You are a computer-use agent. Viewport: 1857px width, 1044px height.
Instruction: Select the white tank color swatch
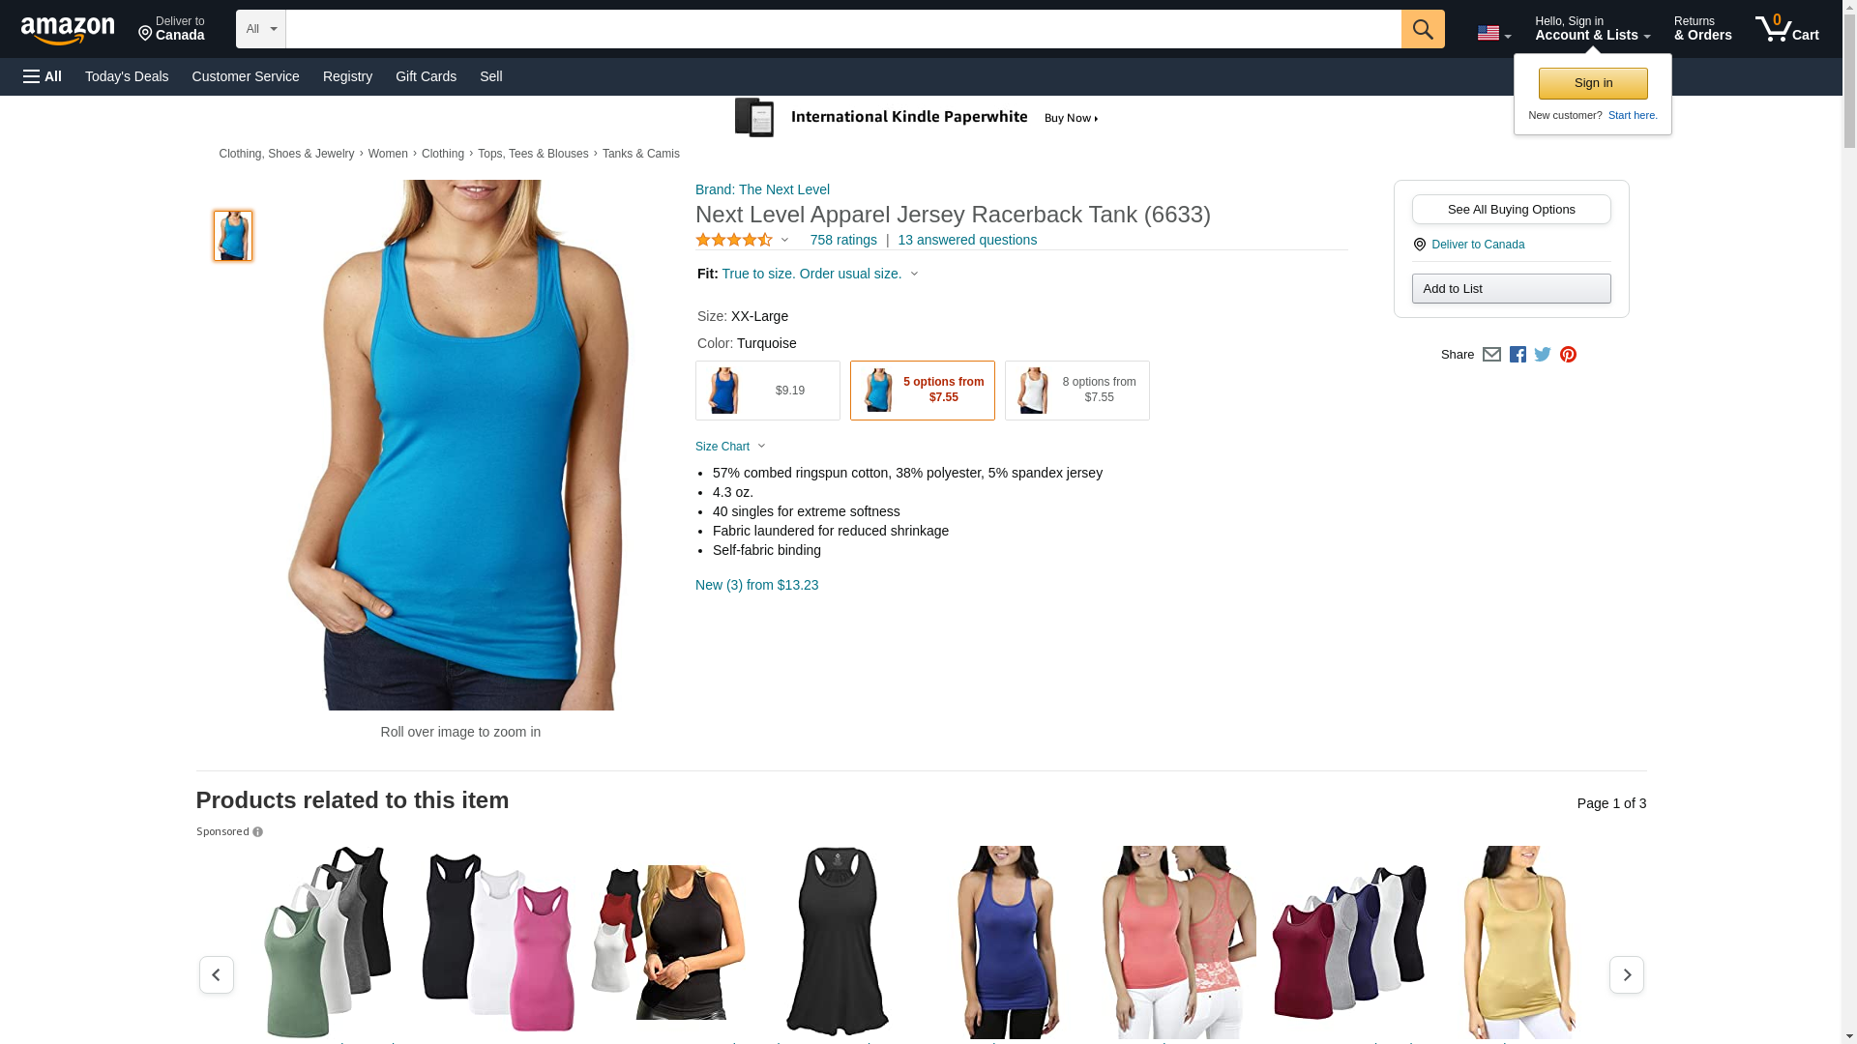pyautogui.click(x=1076, y=391)
